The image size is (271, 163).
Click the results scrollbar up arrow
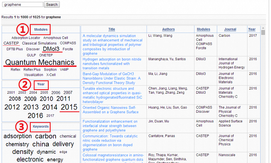point(263,28)
